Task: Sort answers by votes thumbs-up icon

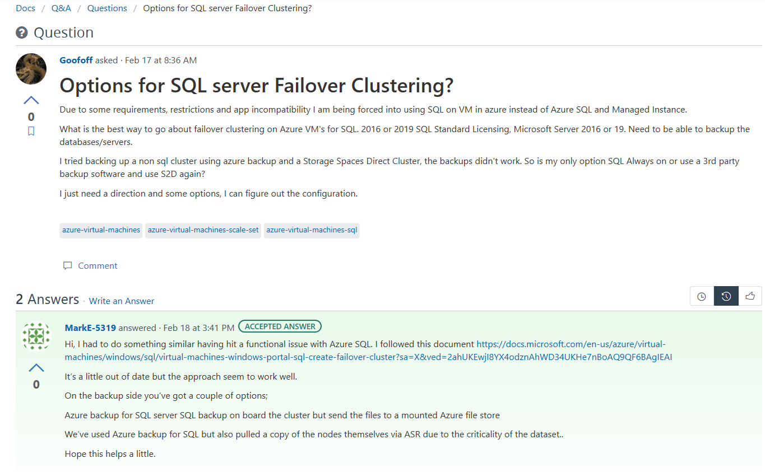Action: 750,296
